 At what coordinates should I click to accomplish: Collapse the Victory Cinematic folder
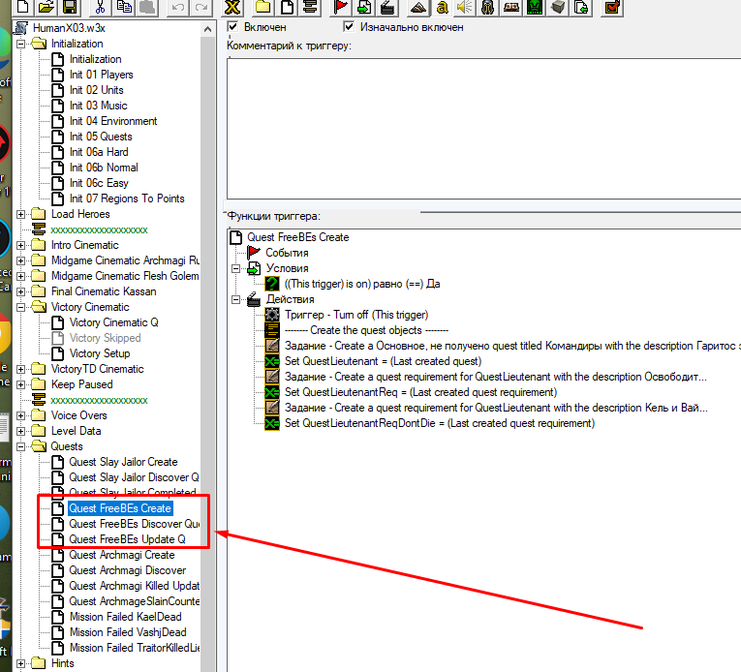tap(20, 307)
